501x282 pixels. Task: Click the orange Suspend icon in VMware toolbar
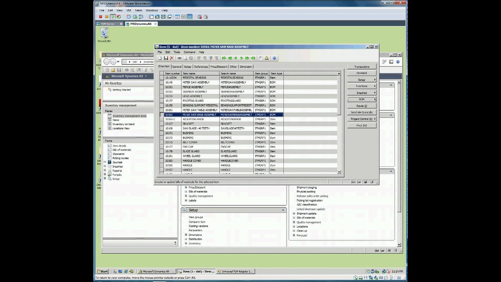pyautogui.click(x=106, y=17)
